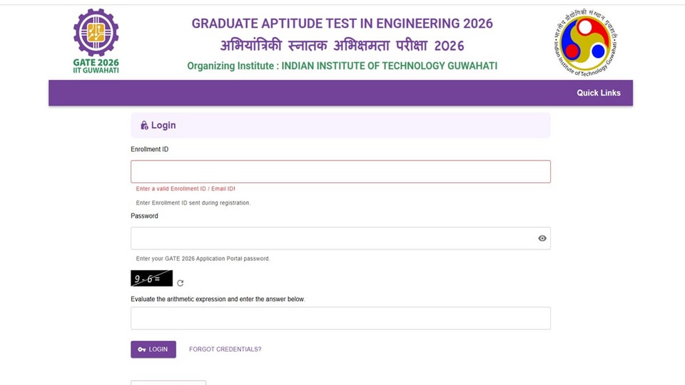This screenshot has height=385, width=685.
Task: Refresh the captcha using the reload icon
Action: pyautogui.click(x=180, y=283)
